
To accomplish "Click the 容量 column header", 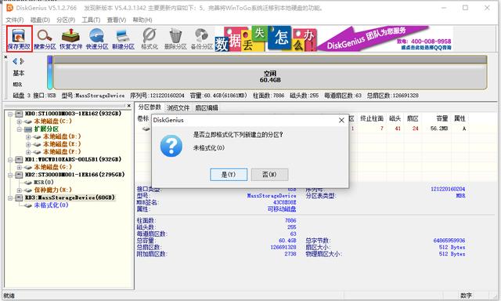I will (442, 118).
